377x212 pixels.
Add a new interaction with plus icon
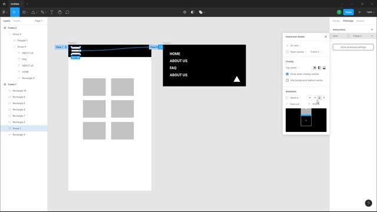coord(372,29)
